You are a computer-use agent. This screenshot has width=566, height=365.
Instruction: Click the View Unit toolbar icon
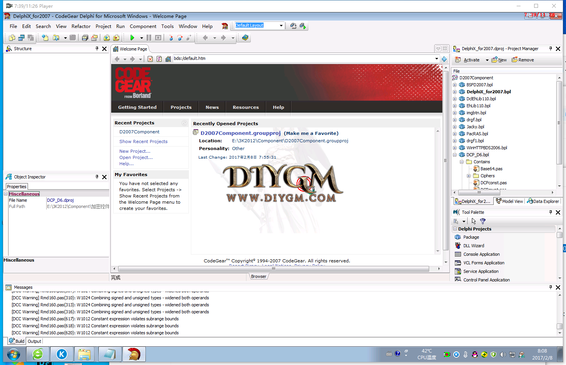(x=12, y=38)
